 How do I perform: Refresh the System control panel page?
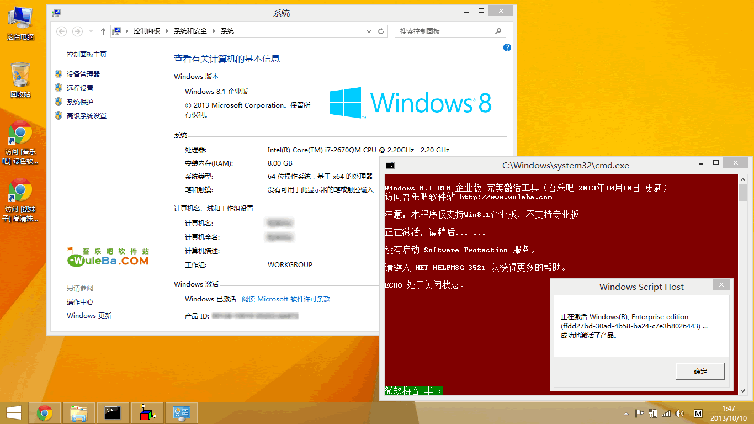[x=381, y=31]
